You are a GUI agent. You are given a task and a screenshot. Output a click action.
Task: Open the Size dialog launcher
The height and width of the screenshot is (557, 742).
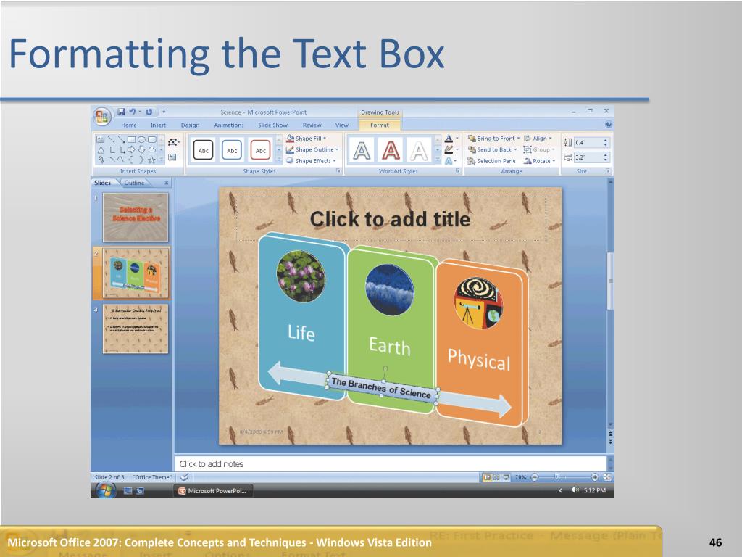click(x=608, y=171)
